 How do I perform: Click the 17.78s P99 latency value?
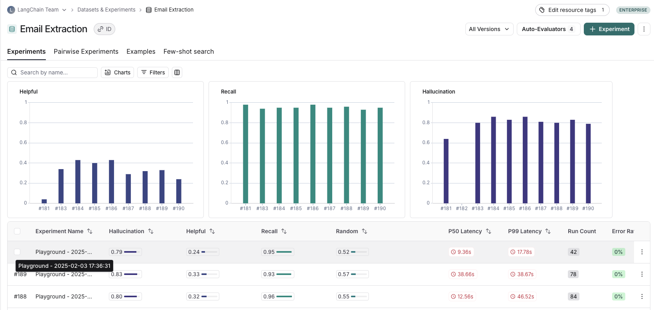(x=521, y=252)
